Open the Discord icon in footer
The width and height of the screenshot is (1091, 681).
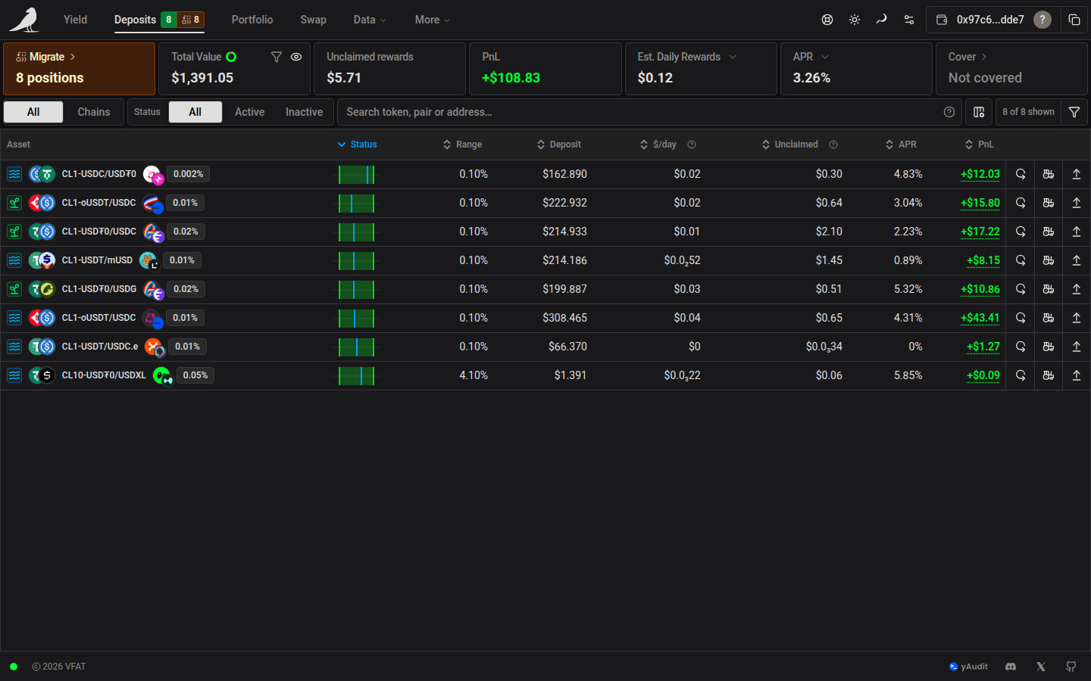[1011, 667]
